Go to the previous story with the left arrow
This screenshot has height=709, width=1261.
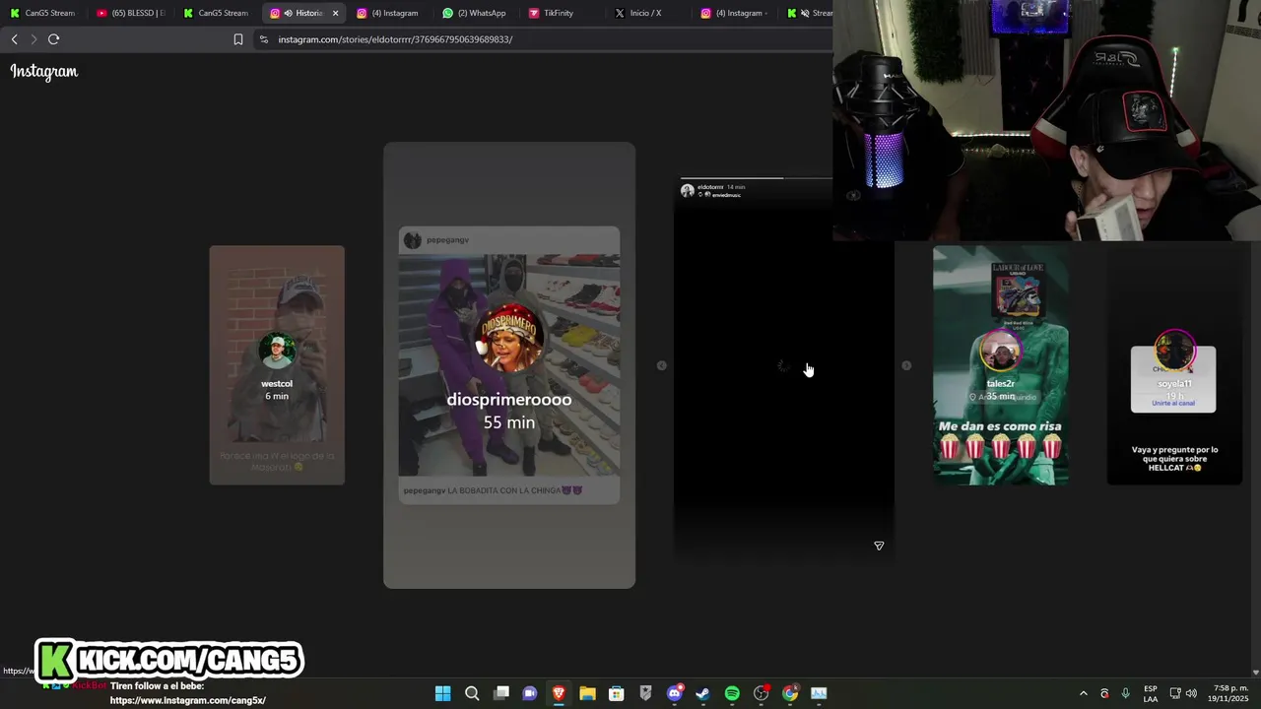pos(662,365)
